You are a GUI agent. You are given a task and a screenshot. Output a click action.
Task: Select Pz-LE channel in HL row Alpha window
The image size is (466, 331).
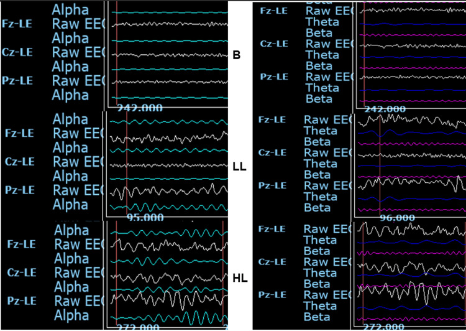[22, 301]
